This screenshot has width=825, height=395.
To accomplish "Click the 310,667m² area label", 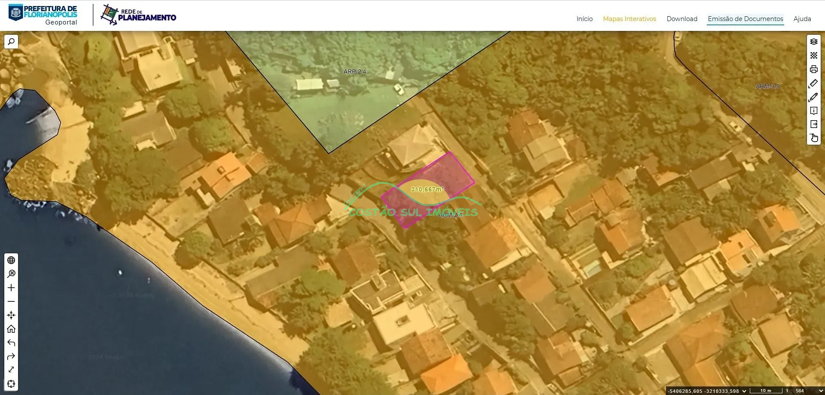I will pyautogui.click(x=427, y=189).
